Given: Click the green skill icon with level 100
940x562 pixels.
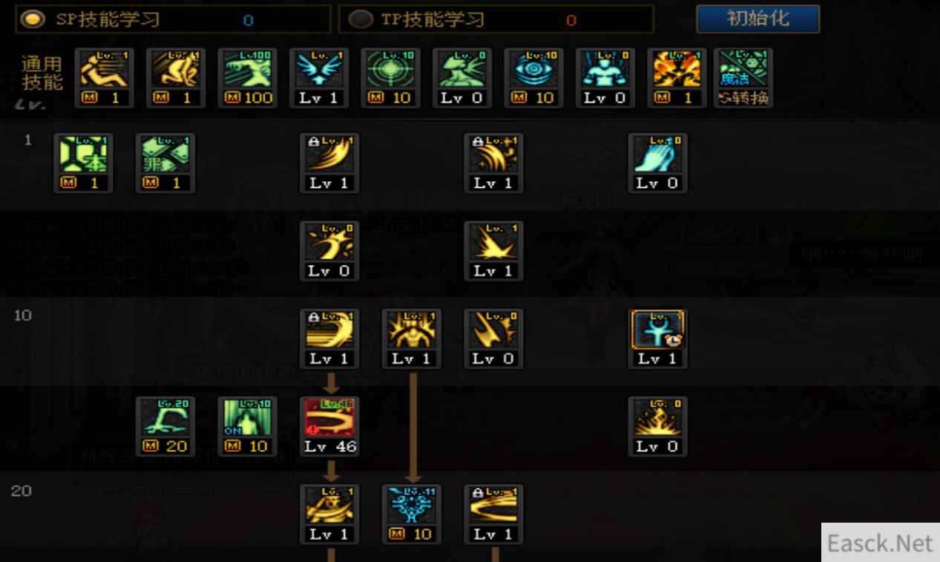Looking at the screenshot, I should click(249, 78).
